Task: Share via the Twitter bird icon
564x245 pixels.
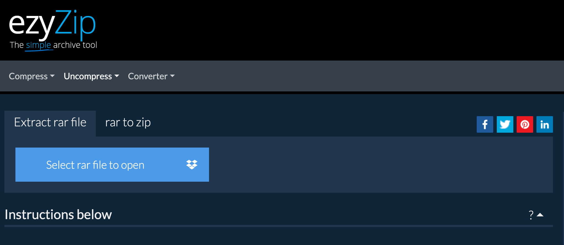Action: [505, 124]
